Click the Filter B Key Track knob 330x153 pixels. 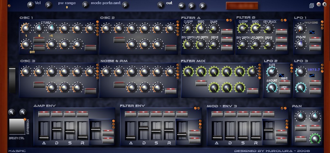[268, 28]
